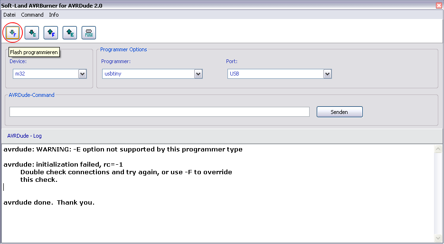Screen dimensions: 444x244
Task: Click the Flash programmieren toolbar icon
Action: pos(13,33)
